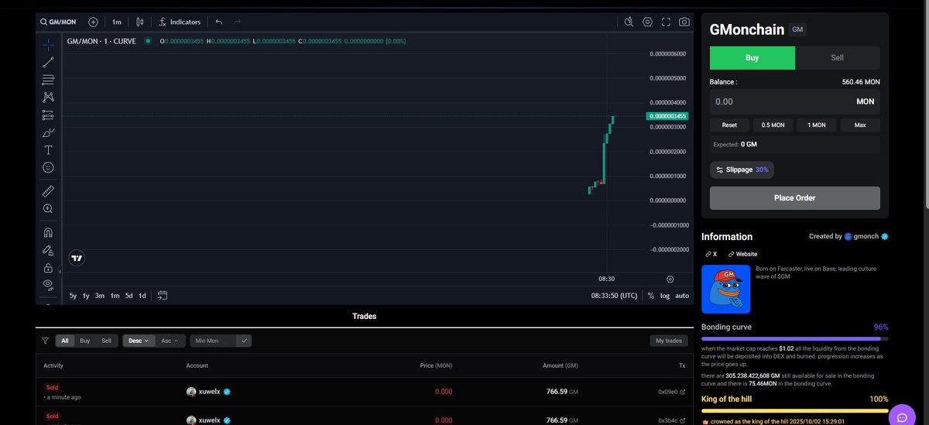Open the Slippage 30% settings

tap(742, 170)
